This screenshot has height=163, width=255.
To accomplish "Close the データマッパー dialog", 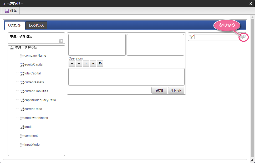I will pos(251,3).
